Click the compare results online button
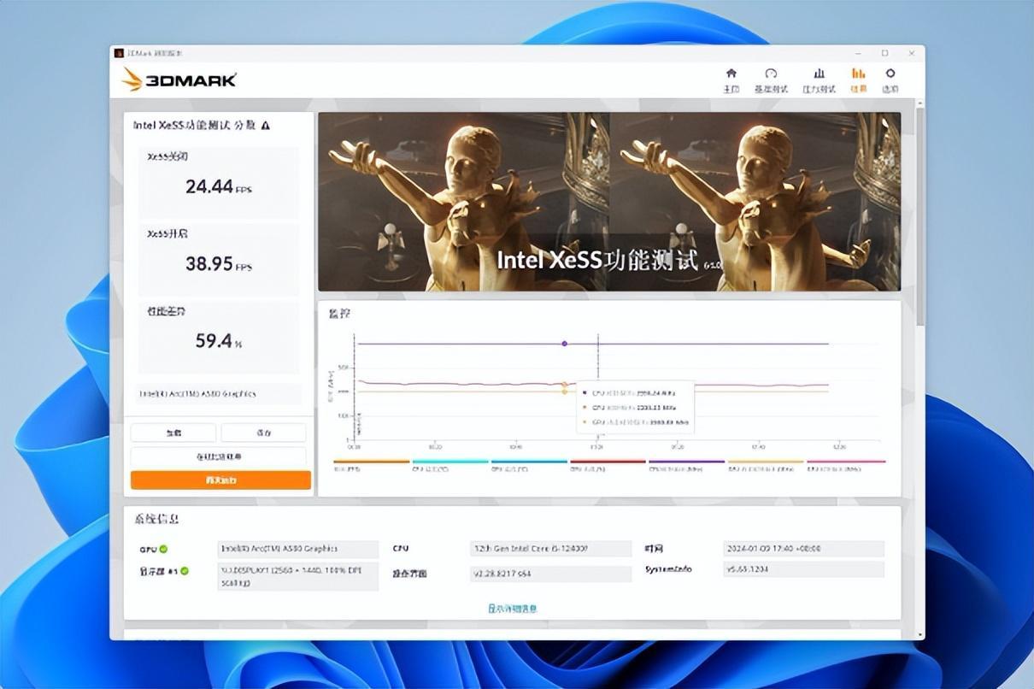1034x689 pixels. [x=218, y=456]
